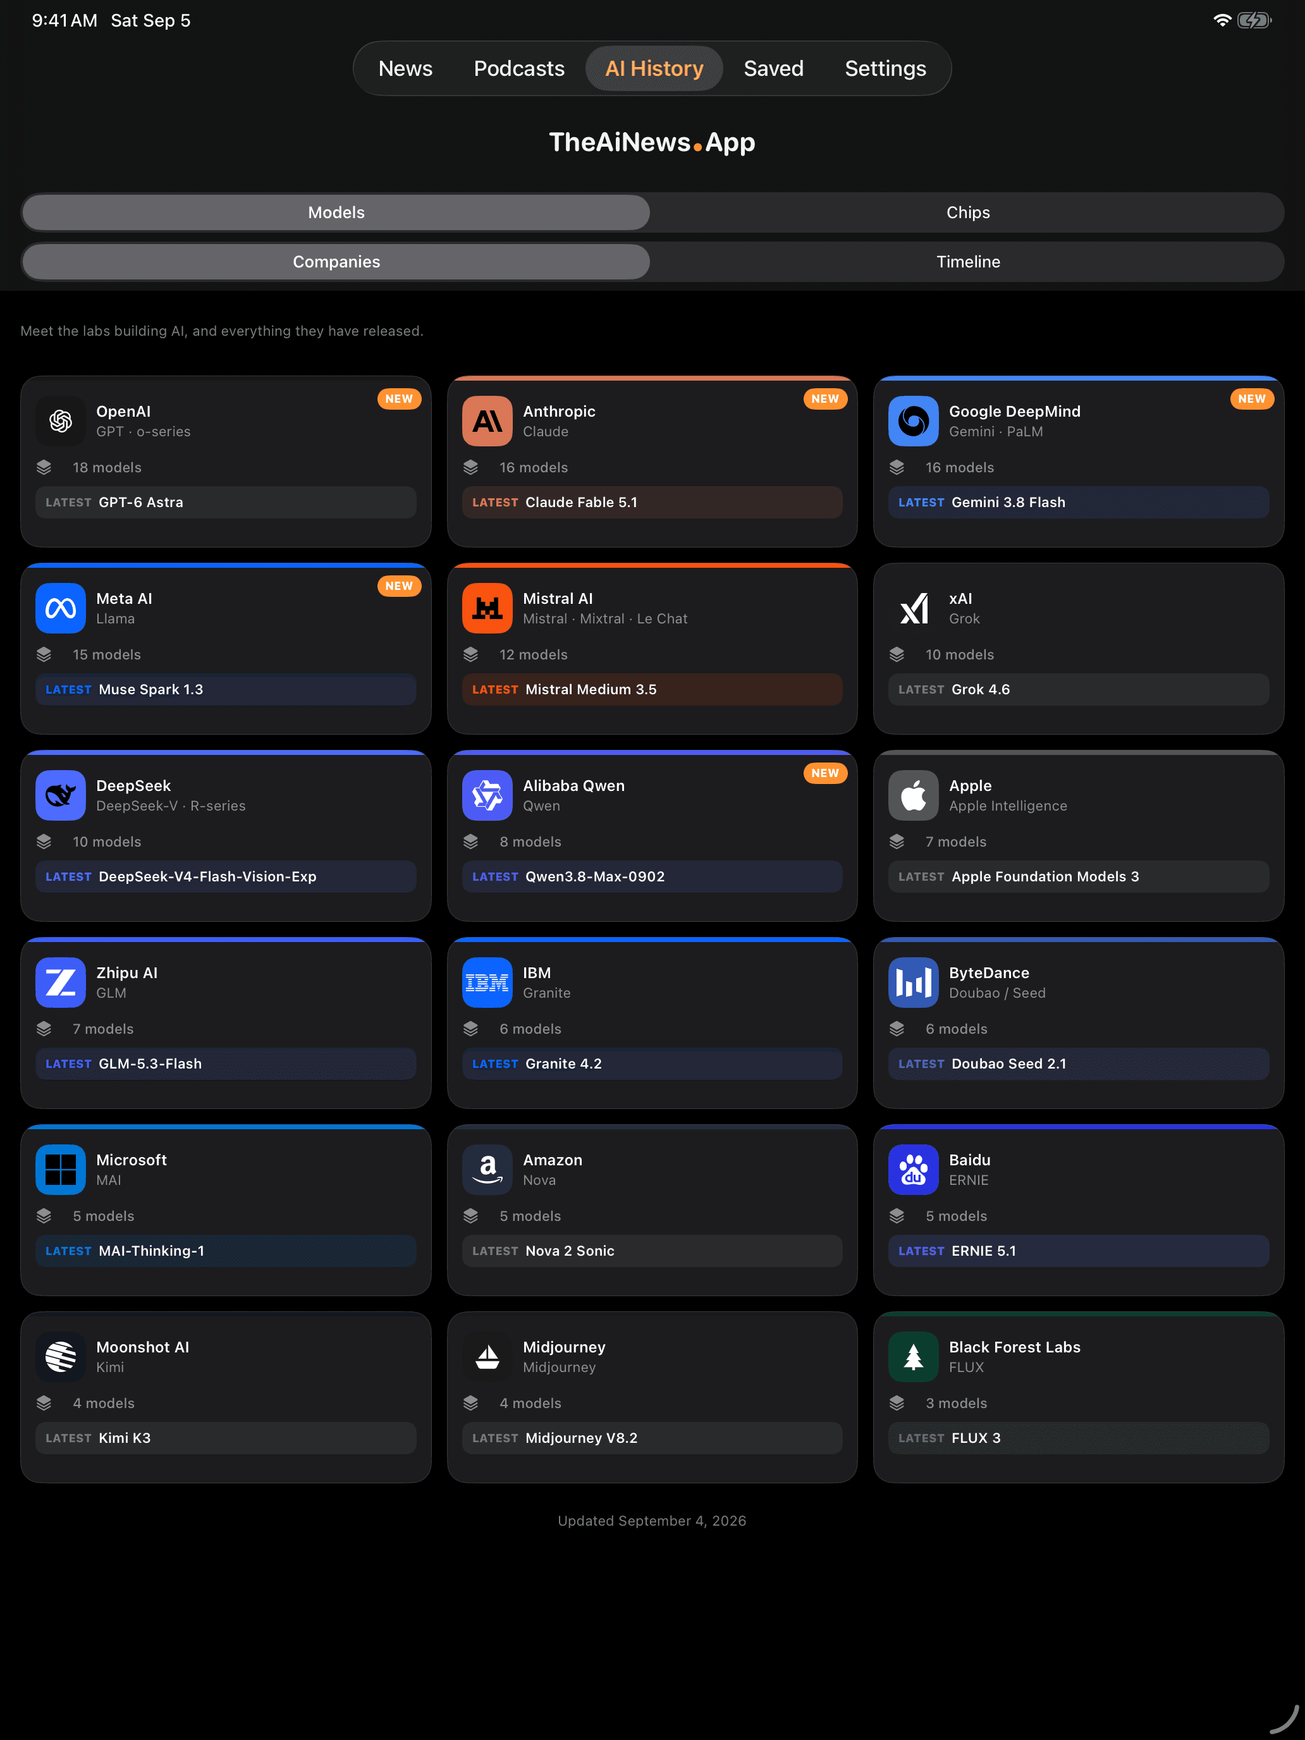This screenshot has height=1740, width=1305.
Task: Open latest model Qwen3.8-Max-0902
Action: click(652, 877)
